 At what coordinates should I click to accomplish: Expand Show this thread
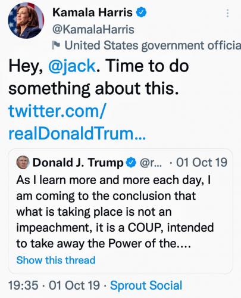coord(56,260)
